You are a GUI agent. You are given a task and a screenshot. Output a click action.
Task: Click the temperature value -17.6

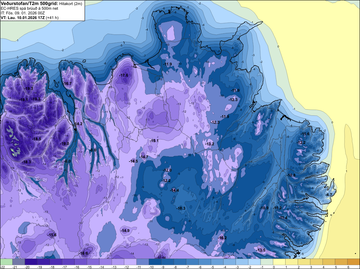coord(124,75)
